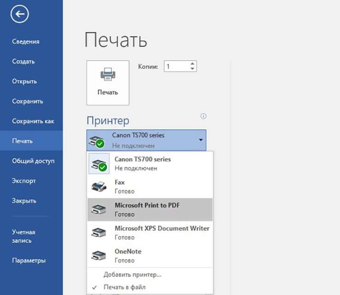The image size is (340, 295).
Task: Click the Canon TS700 series printer icon in list
Action: click(x=98, y=164)
